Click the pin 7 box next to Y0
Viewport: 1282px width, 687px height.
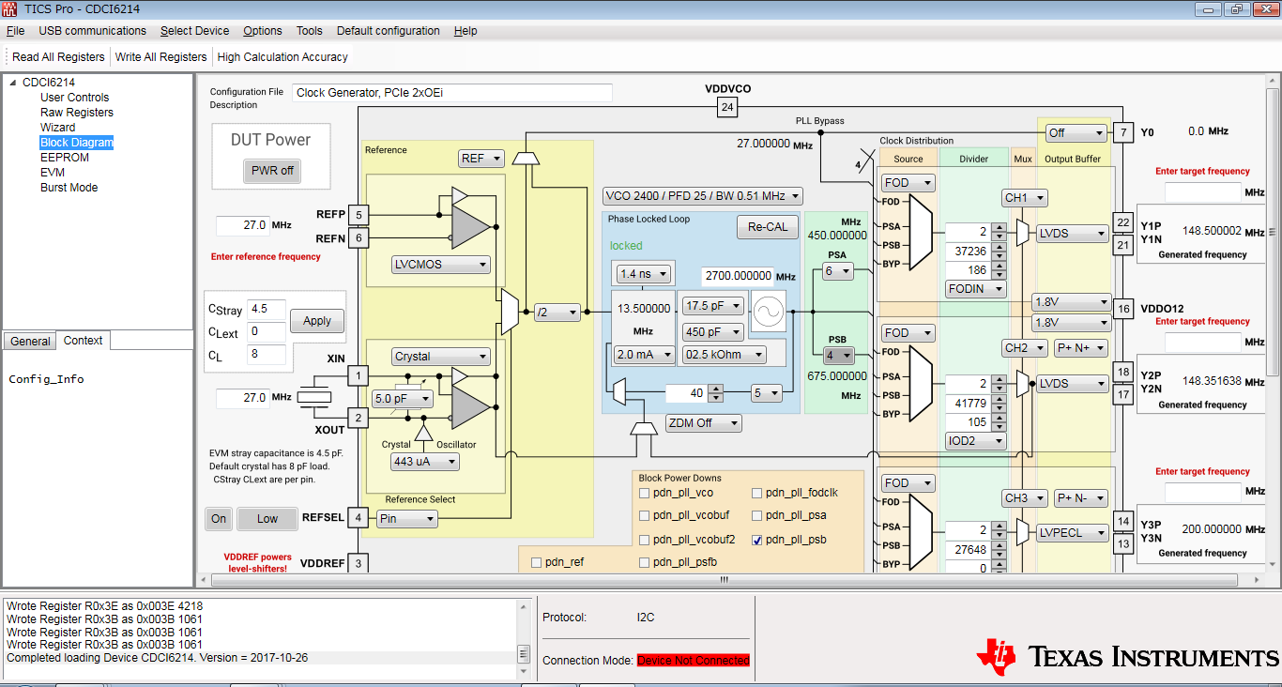[1123, 132]
